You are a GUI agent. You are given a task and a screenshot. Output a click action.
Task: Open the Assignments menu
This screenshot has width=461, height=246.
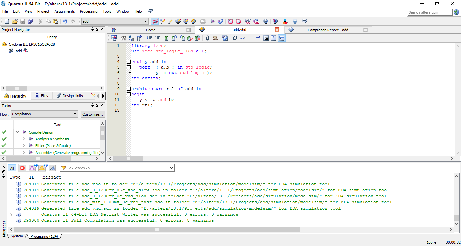tap(64, 11)
